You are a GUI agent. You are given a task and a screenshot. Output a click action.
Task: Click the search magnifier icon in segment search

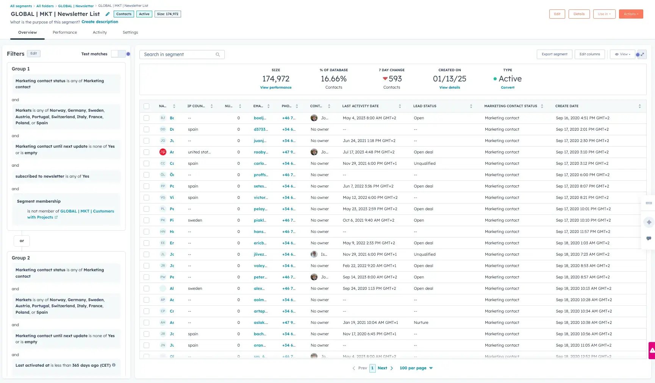point(218,55)
